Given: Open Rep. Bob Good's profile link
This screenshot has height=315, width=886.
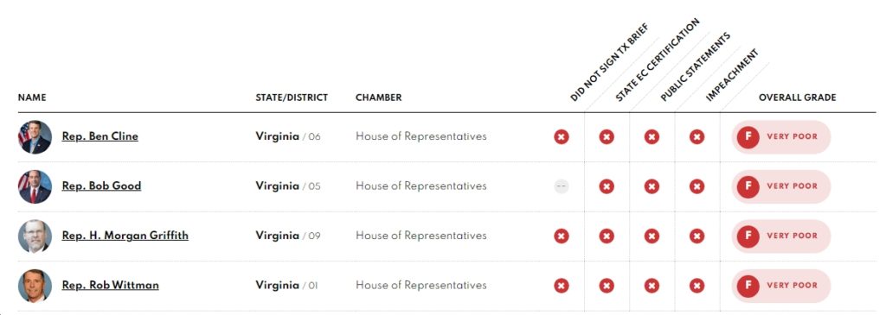Looking at the screenshot, I should [102, 186].
